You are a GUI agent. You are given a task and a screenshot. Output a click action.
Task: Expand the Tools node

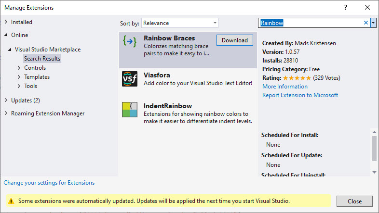[19, 86]
